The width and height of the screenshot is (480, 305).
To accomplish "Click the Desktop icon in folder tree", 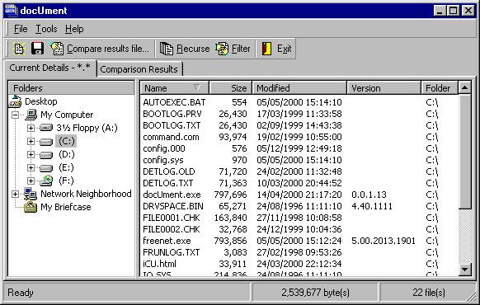I will [15, 101].
